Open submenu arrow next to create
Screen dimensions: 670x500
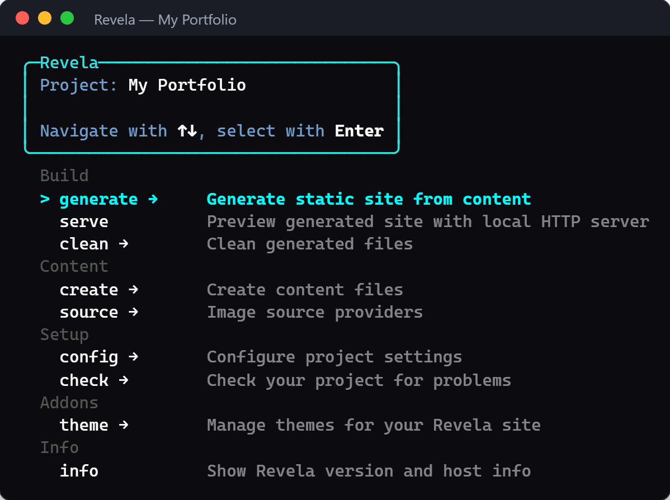pyautogui.click(x=133, y=289)
